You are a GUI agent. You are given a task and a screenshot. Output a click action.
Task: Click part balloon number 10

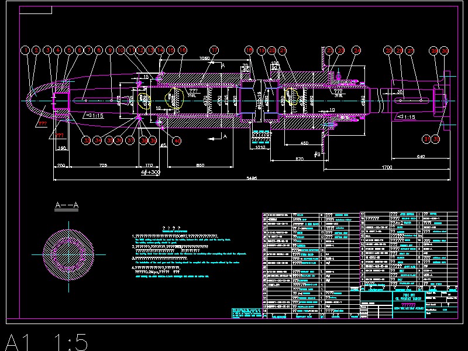click(121, 50)
